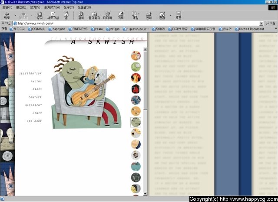Open the happyjob link bar shortcut
This screenshot has width=278, height=202.
click(57, 29)
